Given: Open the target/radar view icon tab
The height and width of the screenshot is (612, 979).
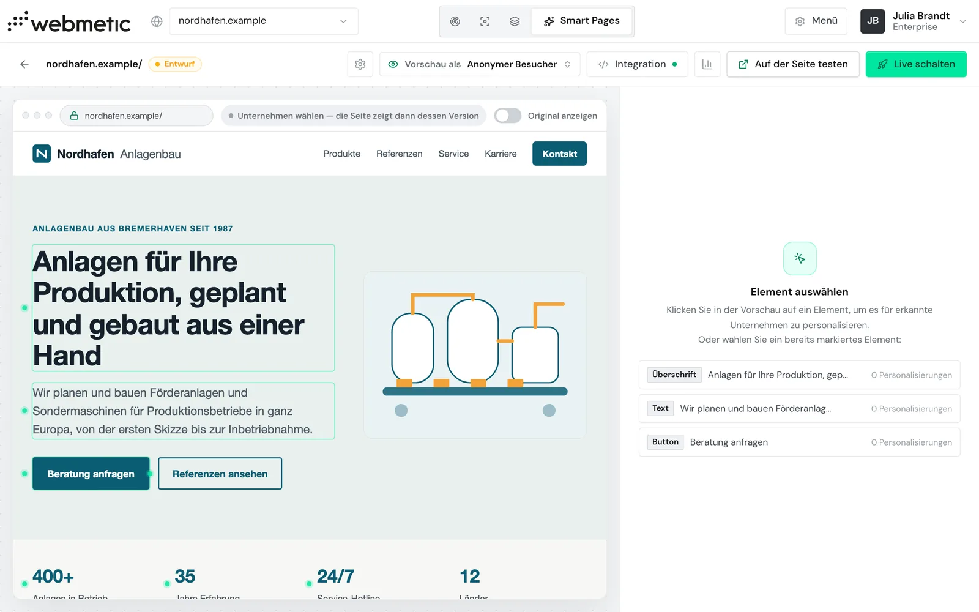Looking at the screenshot, I should click(x=455, y=21).
